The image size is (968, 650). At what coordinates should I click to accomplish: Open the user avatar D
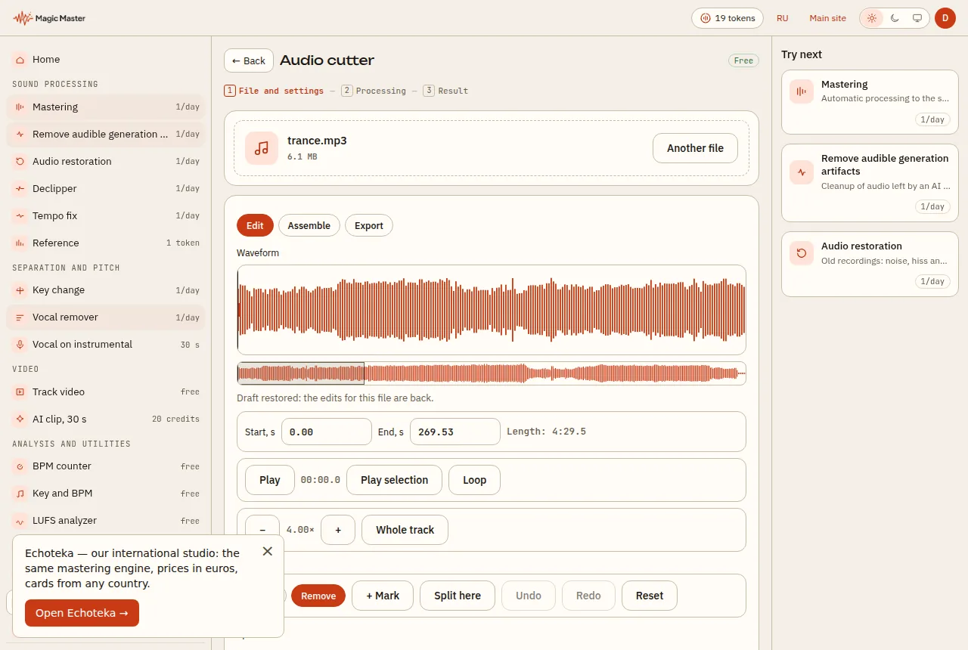click(945, 18)
